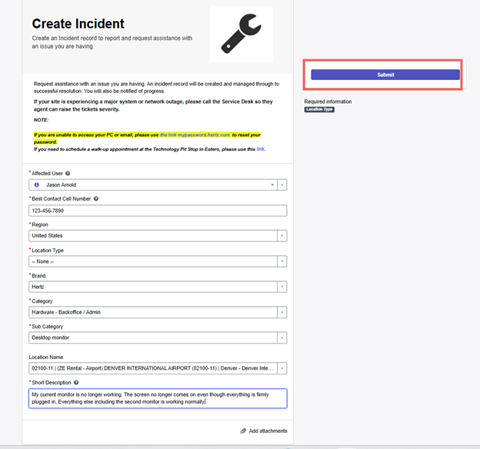Click the Best Contact Cell Number help icon
Screen dimensions: 480x449
tap(96, 198)
